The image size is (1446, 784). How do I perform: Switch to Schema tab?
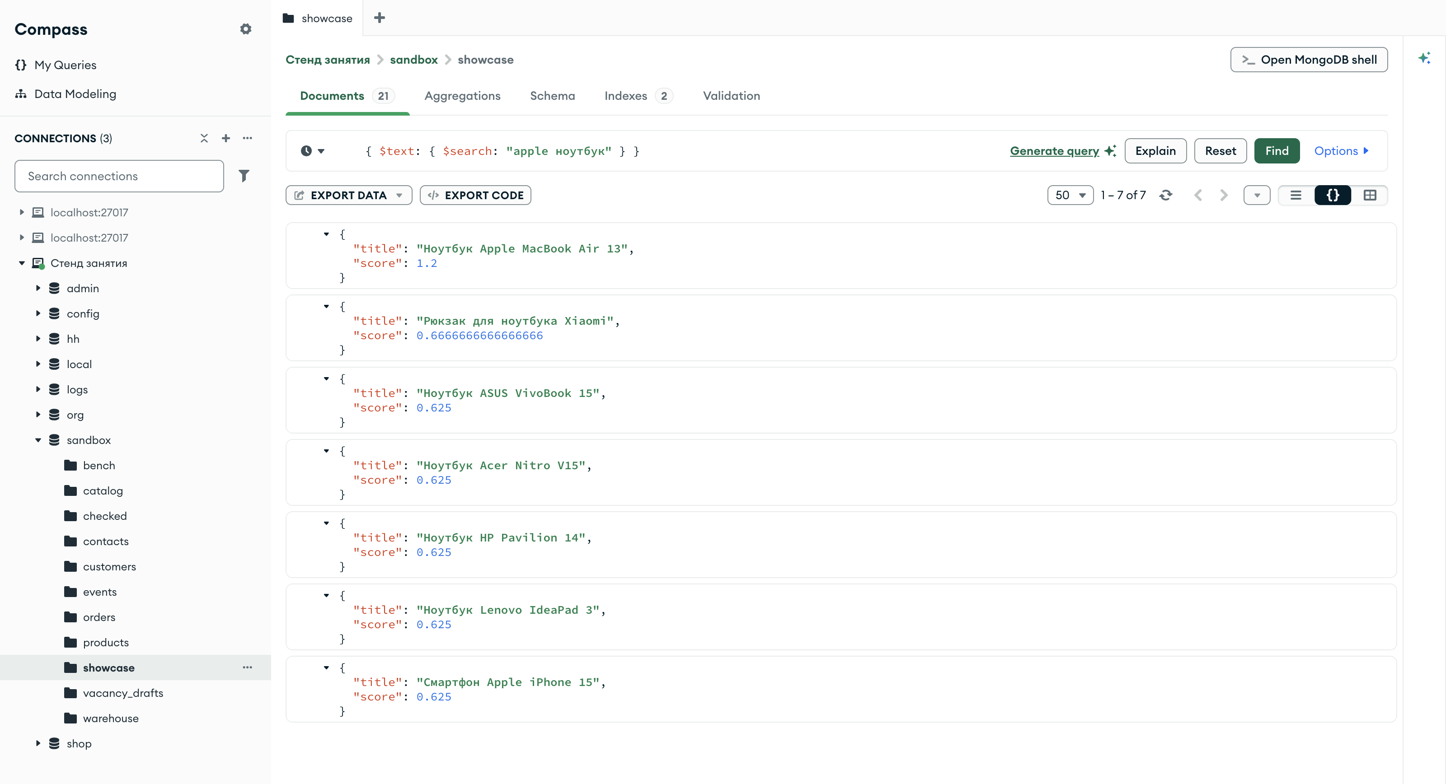[x=552, y=96]
